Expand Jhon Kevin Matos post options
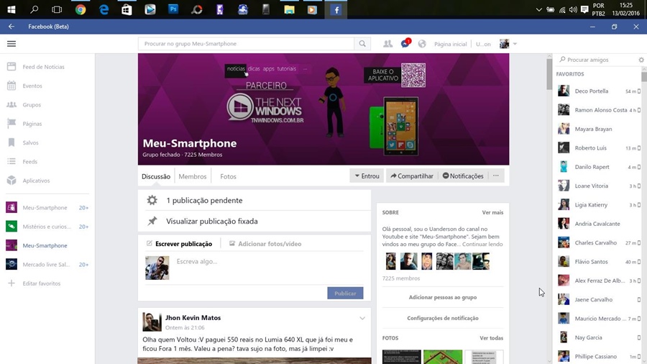Screen dimensions: 647x364 pos(362,318)
